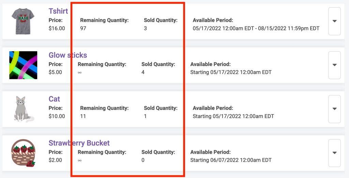
Task: Expand the Strawberry Bucket dropdown arrow
Action: (x=334, y=153)
